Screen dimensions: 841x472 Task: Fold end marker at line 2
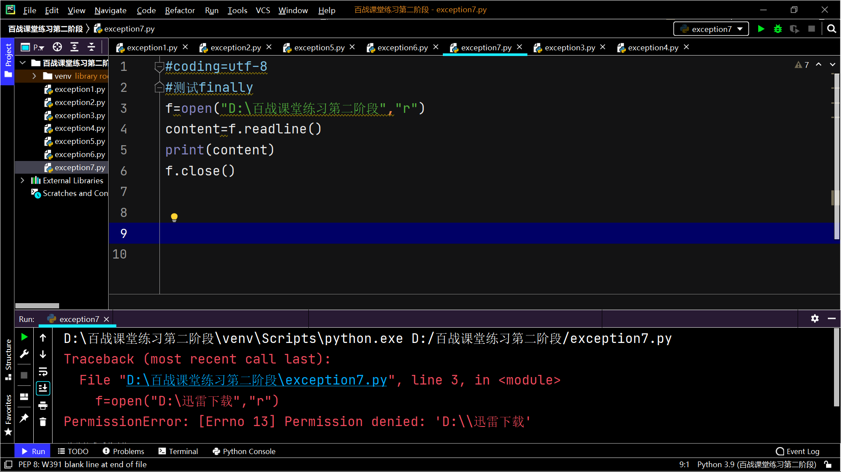[159, 87]
